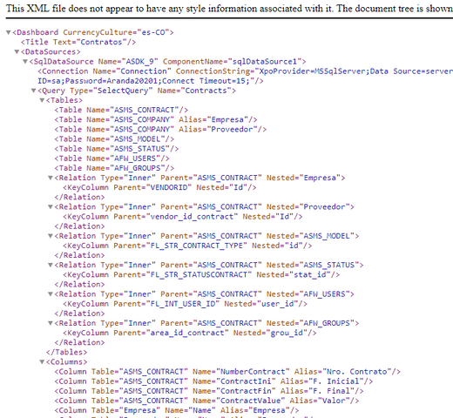Image resolution: width=453 pixels, height=418 pixels.
Task: Click KeyColumn Parent="area_id_contract" line
Action: [x=190, y=333]
